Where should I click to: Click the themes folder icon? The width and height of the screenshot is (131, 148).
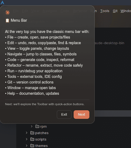[32, 146]
